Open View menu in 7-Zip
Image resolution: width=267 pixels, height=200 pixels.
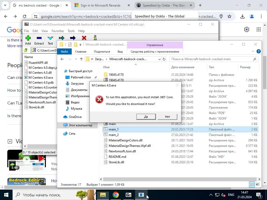[x=45, y=31]
